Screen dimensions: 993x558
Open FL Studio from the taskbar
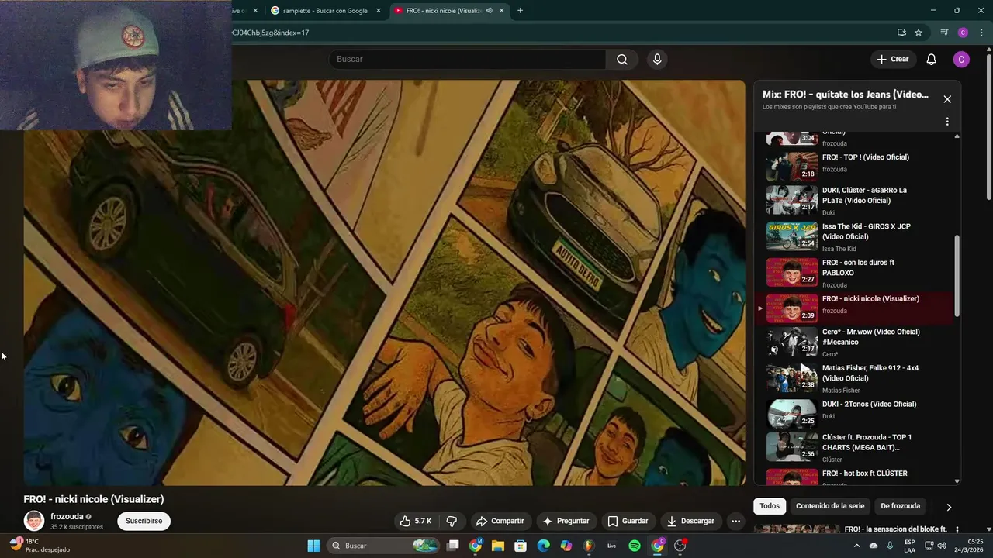589,546
